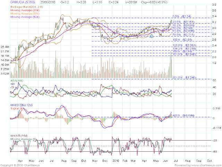Click the 18.1M volume axis label

[x=5, y=56]
